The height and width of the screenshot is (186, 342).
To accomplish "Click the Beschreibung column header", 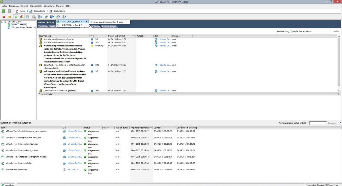I will pos(64,36).
